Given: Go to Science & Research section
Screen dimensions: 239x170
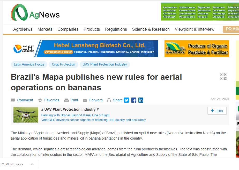Looking at the screenshot, I should point(151,29).
